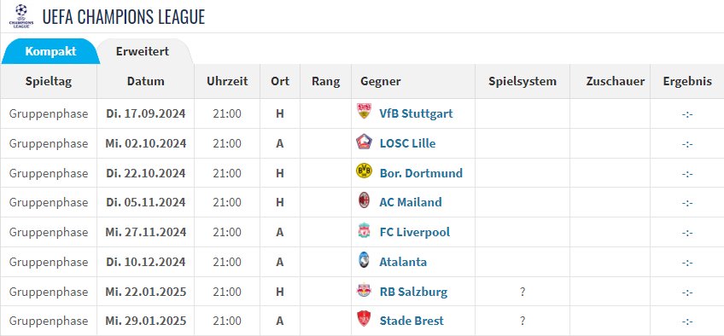Click the FC Liverpool club crest

tap(364, 230)
